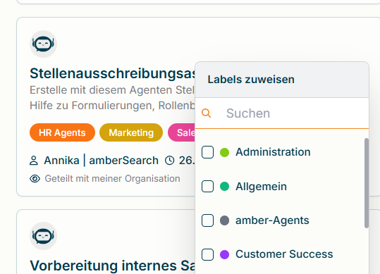The height and width of the screenshot is (274, 380).
Task: Click the pink Sales label tag
Action: pos(181,132)
